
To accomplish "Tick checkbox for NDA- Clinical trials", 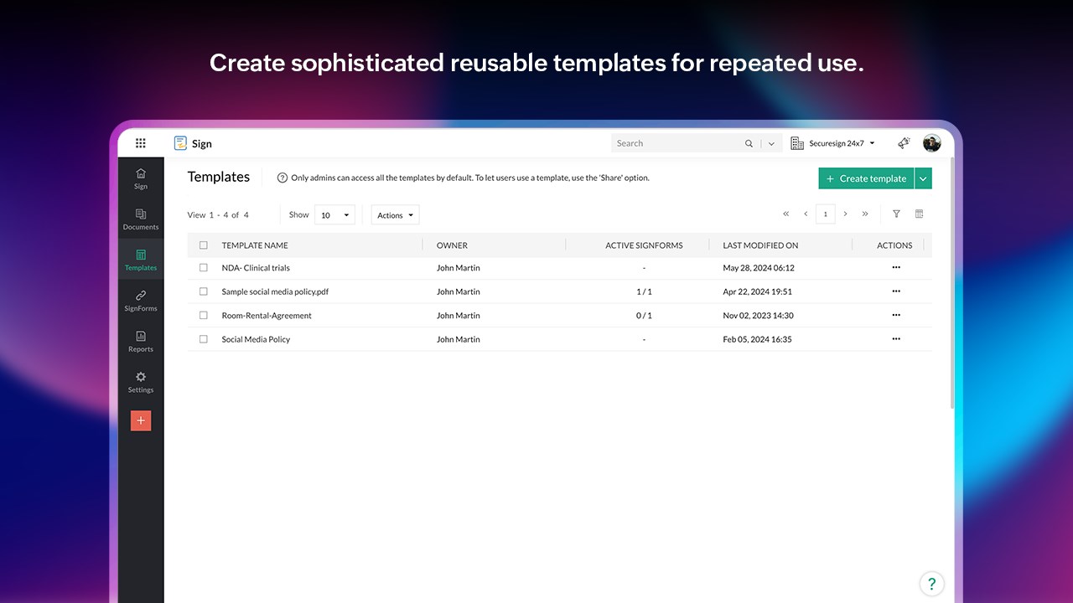I will pos(204,268).
